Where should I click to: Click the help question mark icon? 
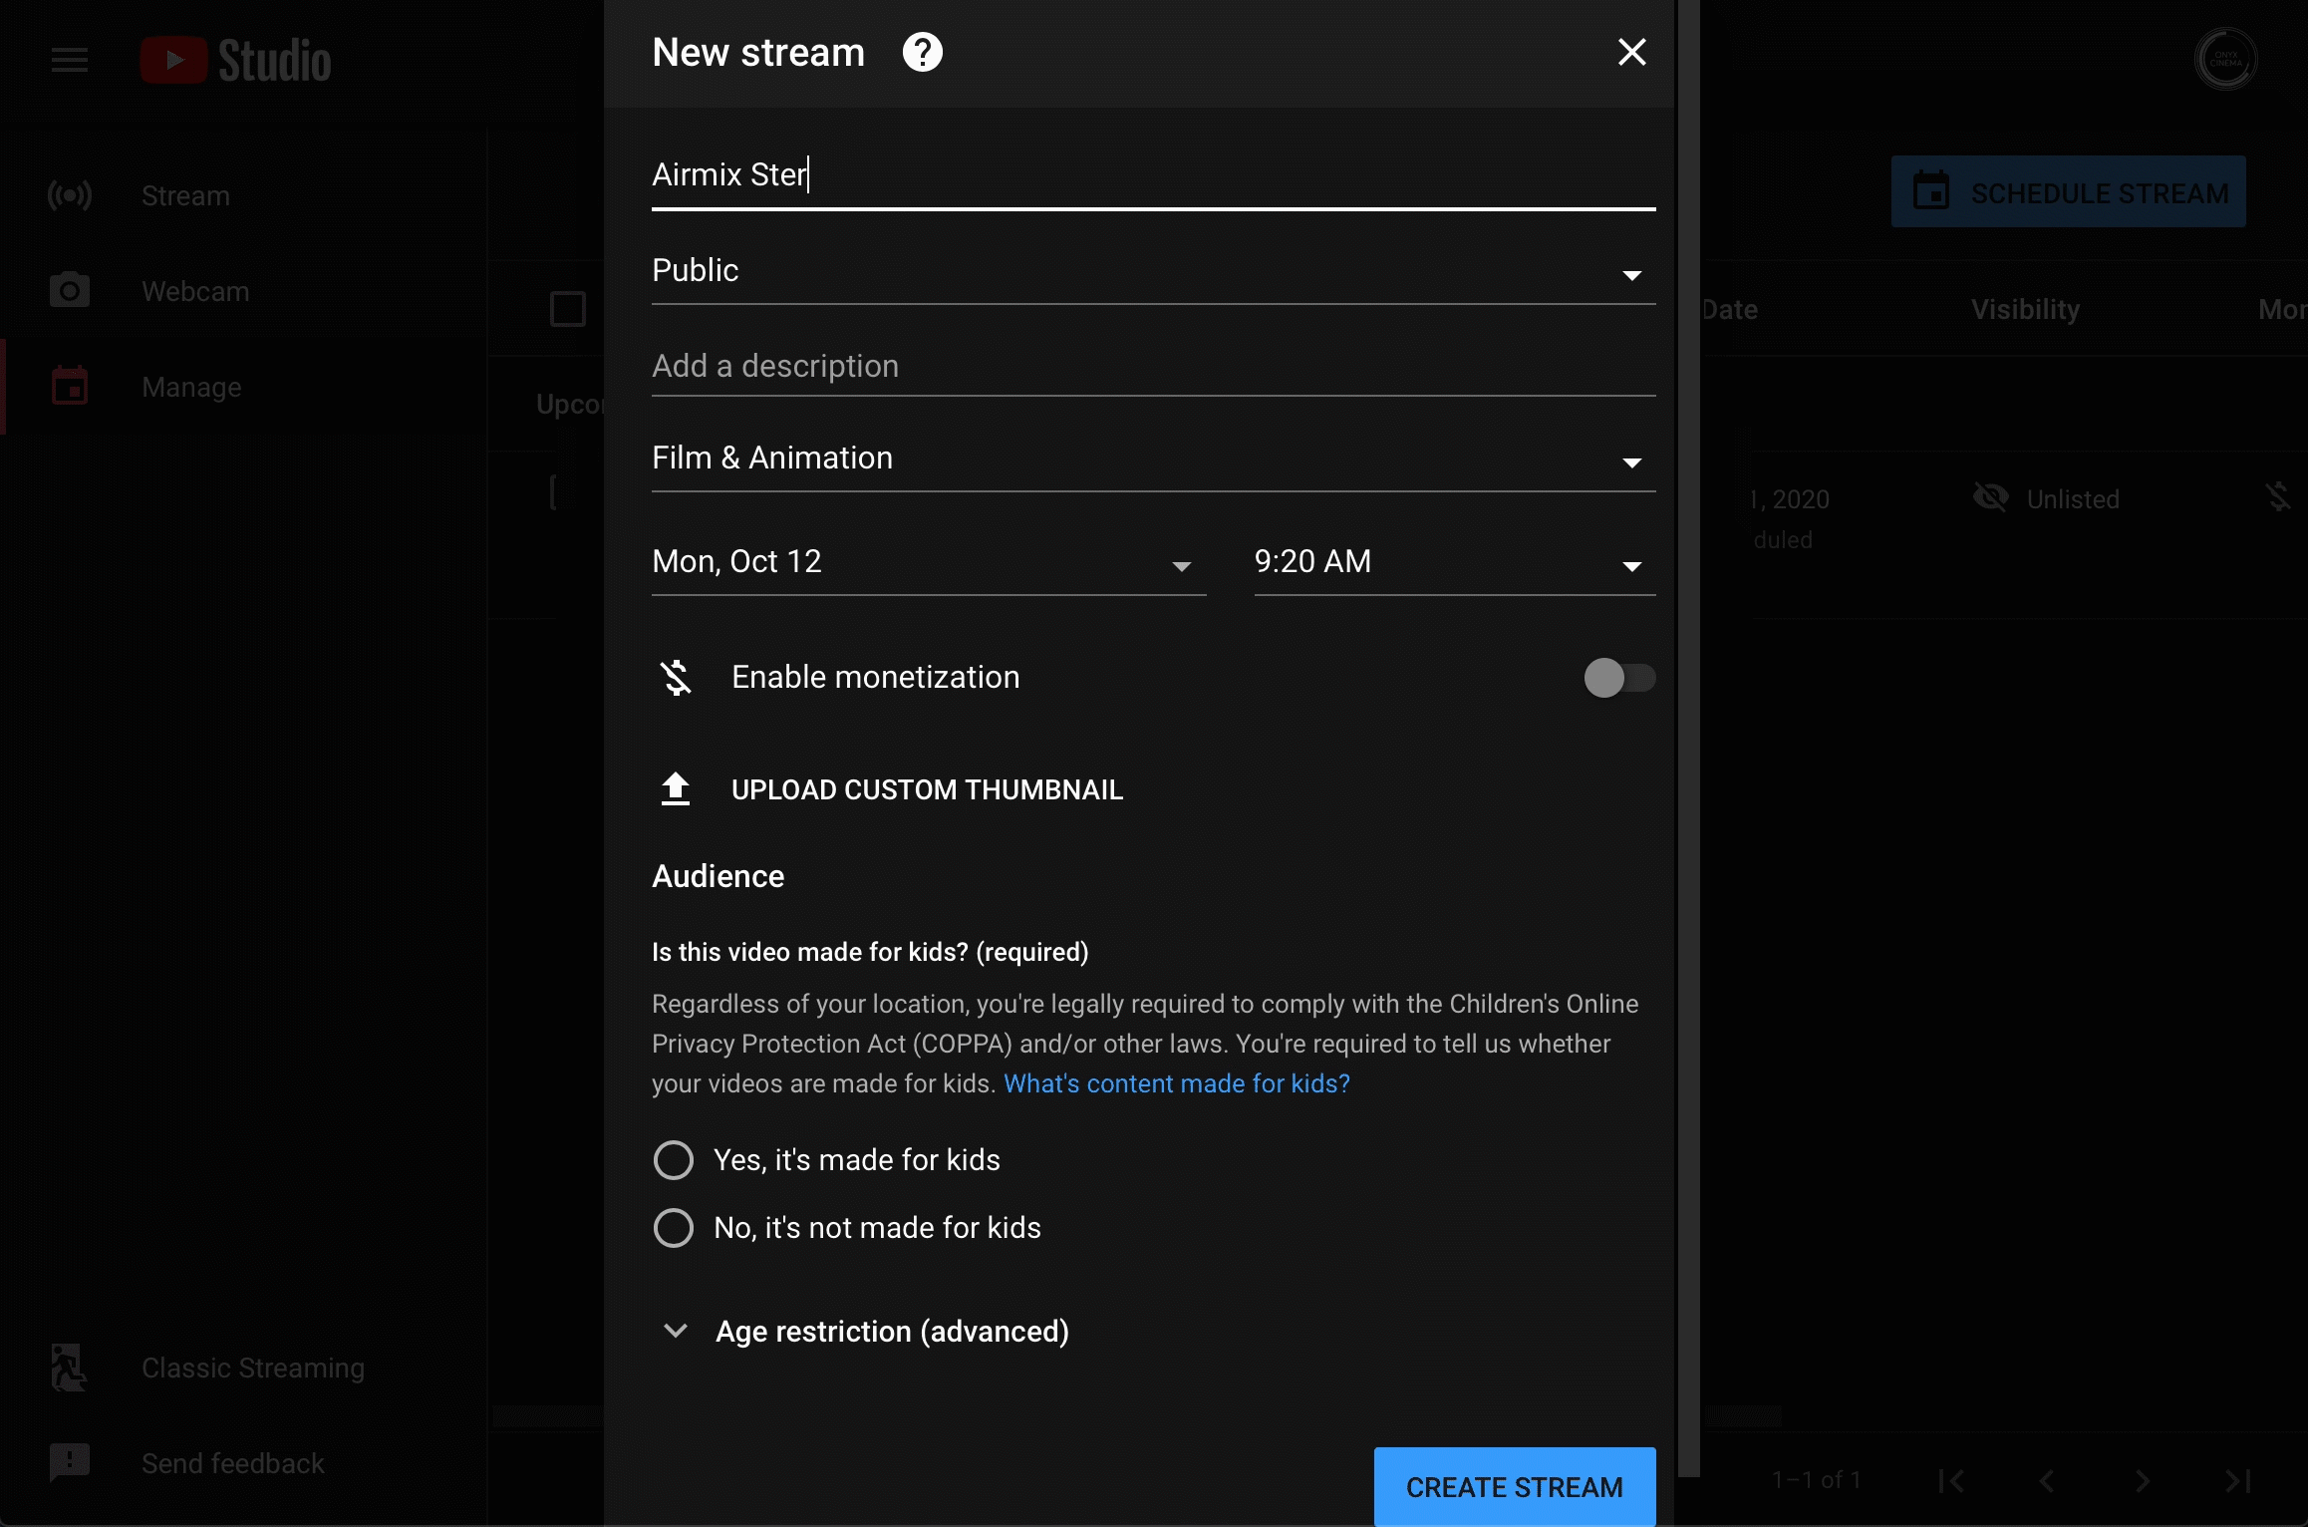[922, 52]
